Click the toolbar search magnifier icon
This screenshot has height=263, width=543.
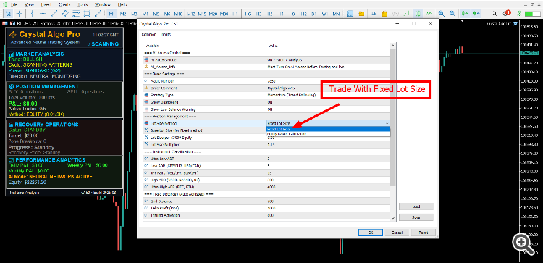(x=495, y=14)
